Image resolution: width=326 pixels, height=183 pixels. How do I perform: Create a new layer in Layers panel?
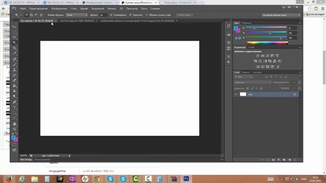coord(290,160)
